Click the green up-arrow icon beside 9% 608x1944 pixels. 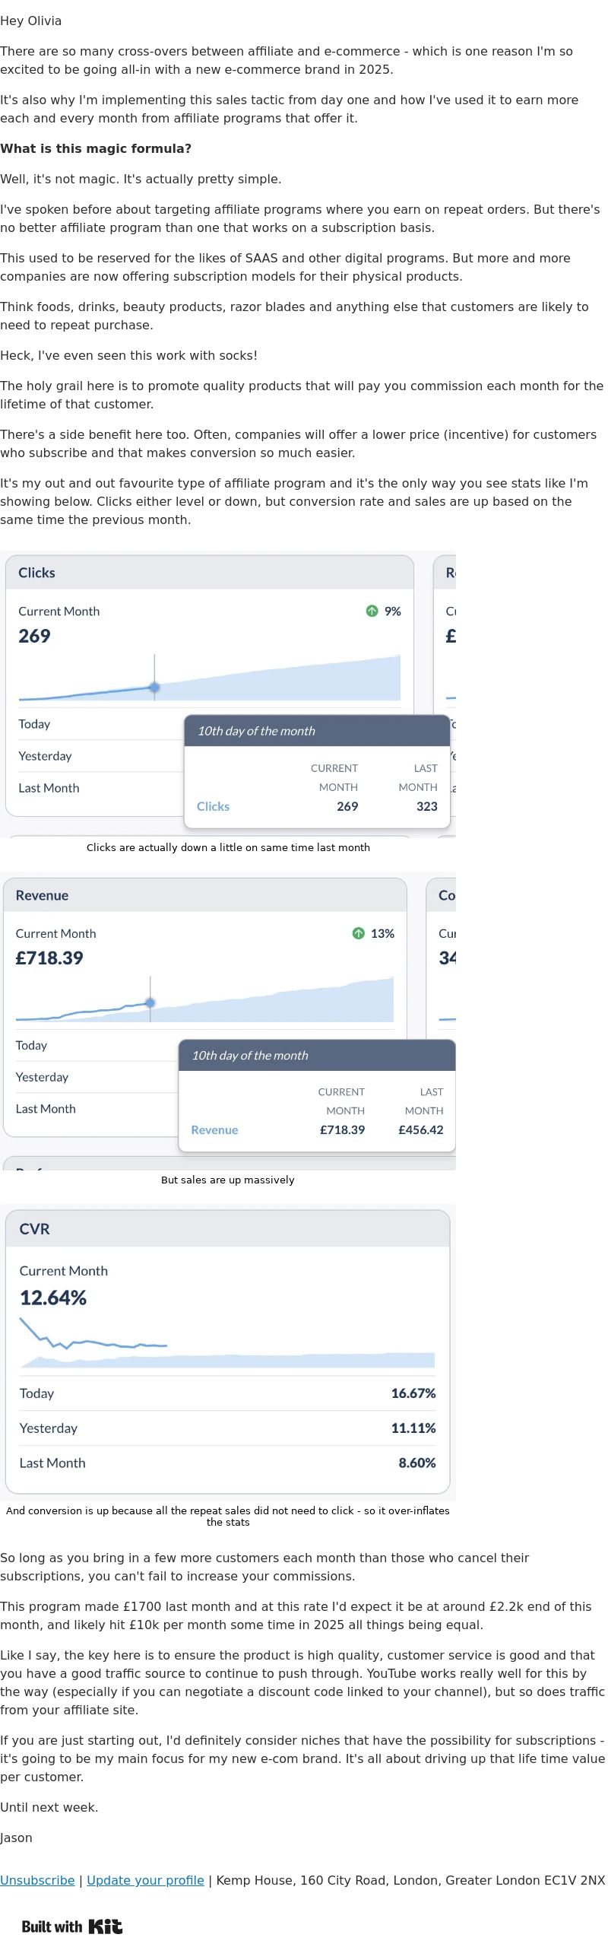click(372, 611)
